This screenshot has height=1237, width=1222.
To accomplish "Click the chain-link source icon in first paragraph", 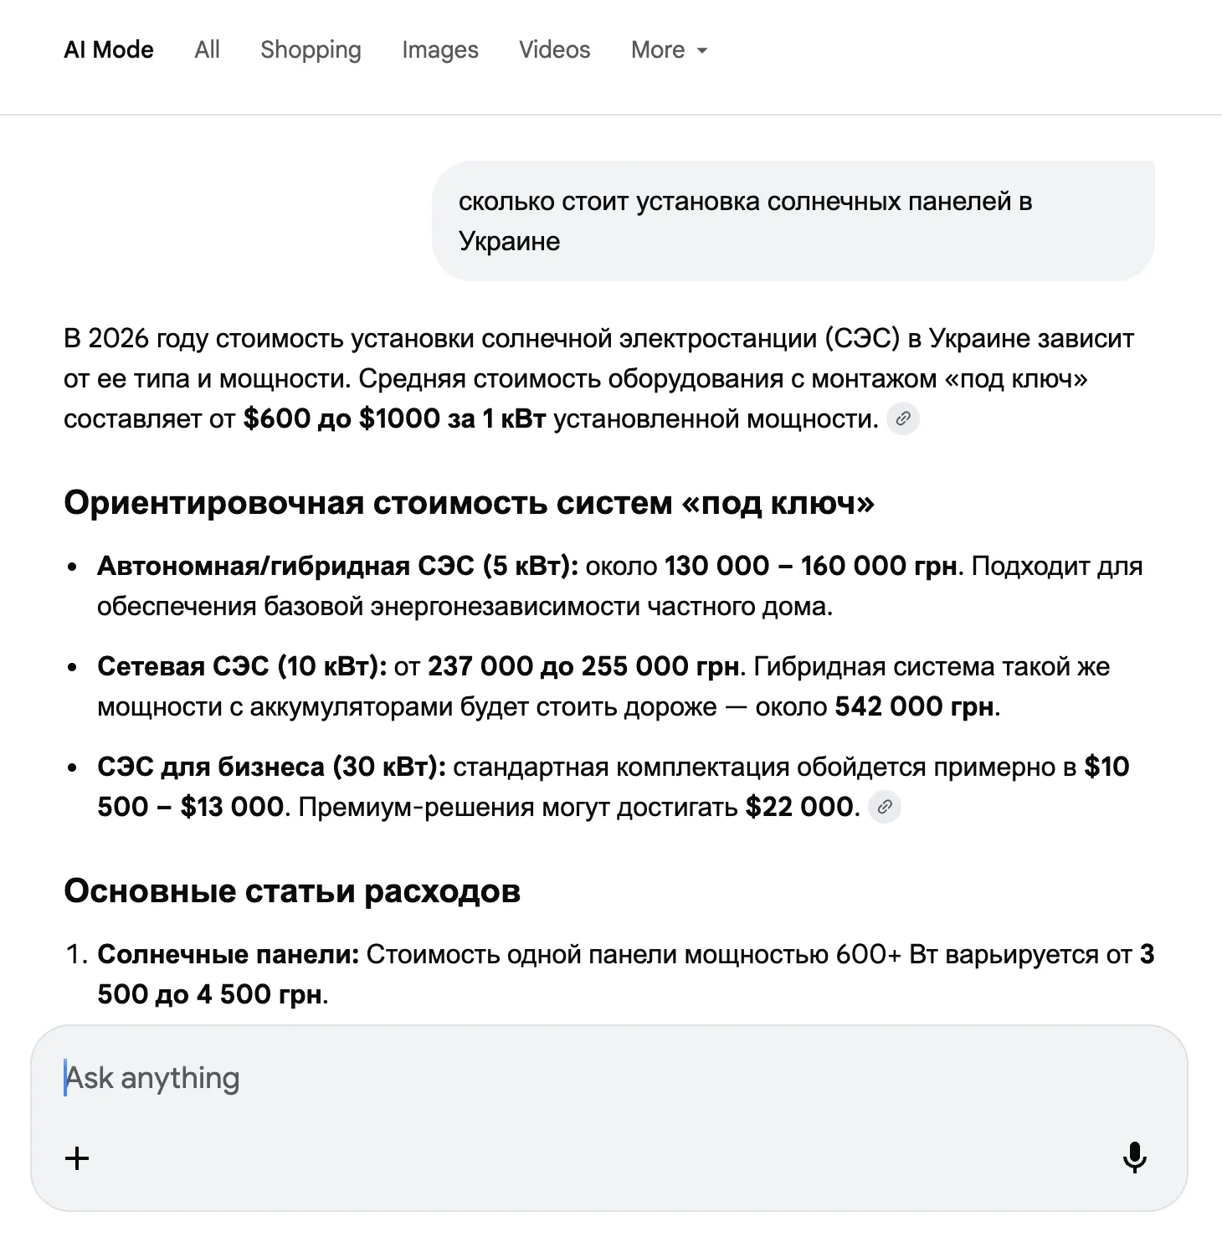I will 903,418.
